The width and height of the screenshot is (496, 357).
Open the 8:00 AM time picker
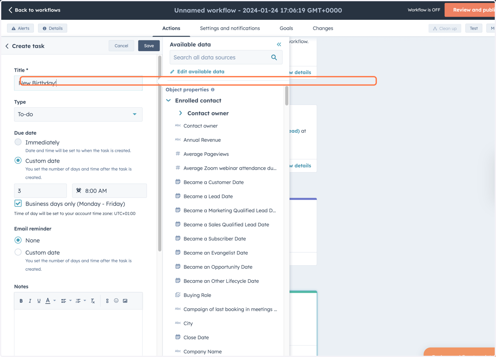coord(110,191)
